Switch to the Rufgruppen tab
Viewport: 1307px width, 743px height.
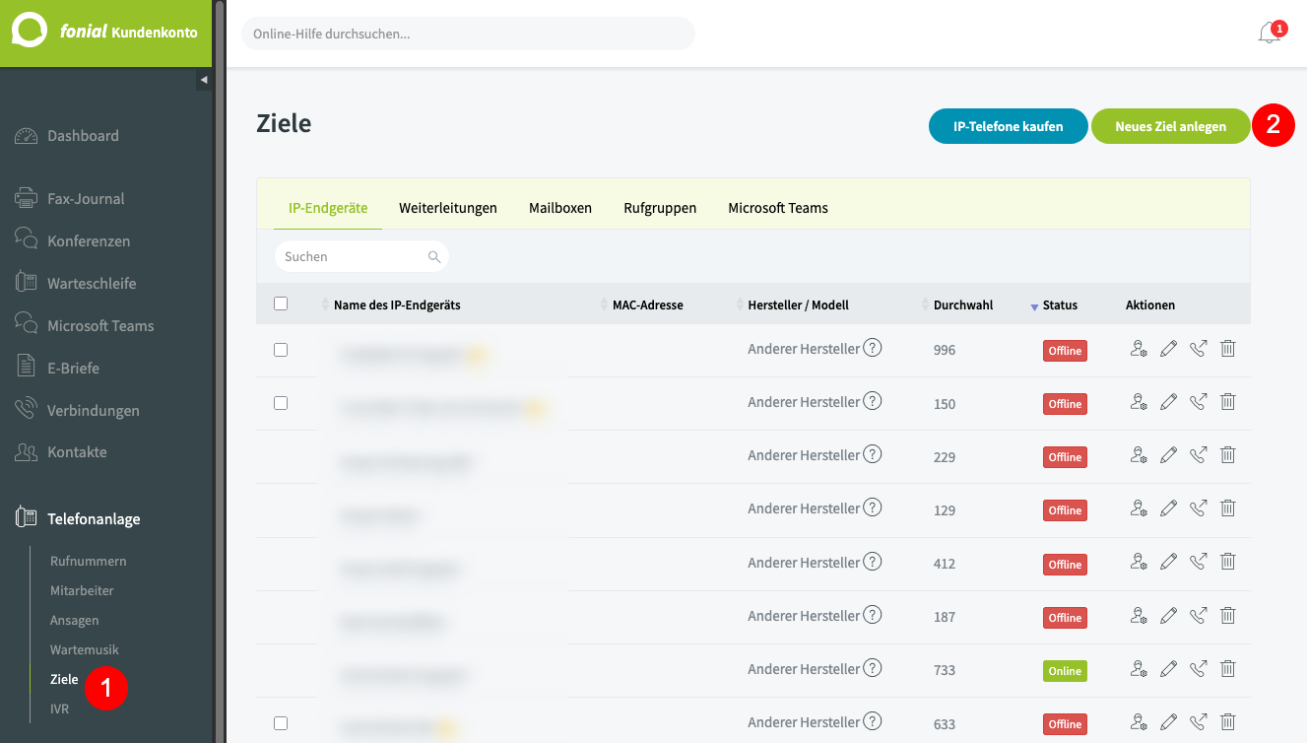[660, 208]
